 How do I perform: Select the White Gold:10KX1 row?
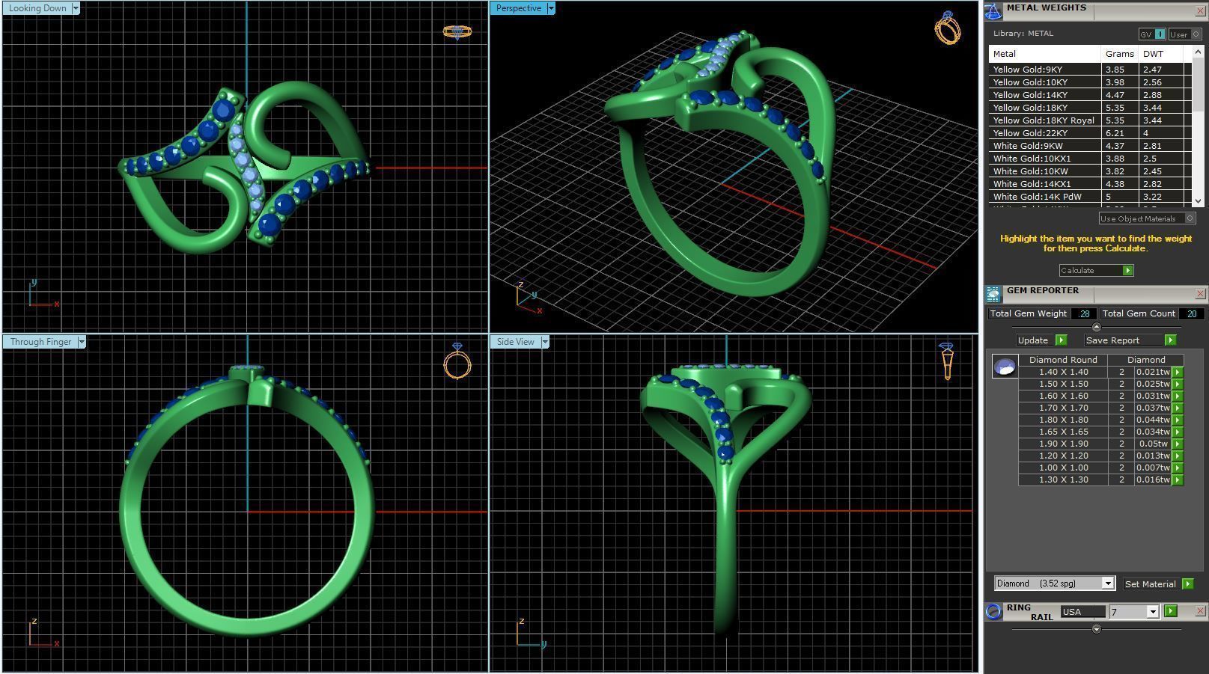[1090, 159]
